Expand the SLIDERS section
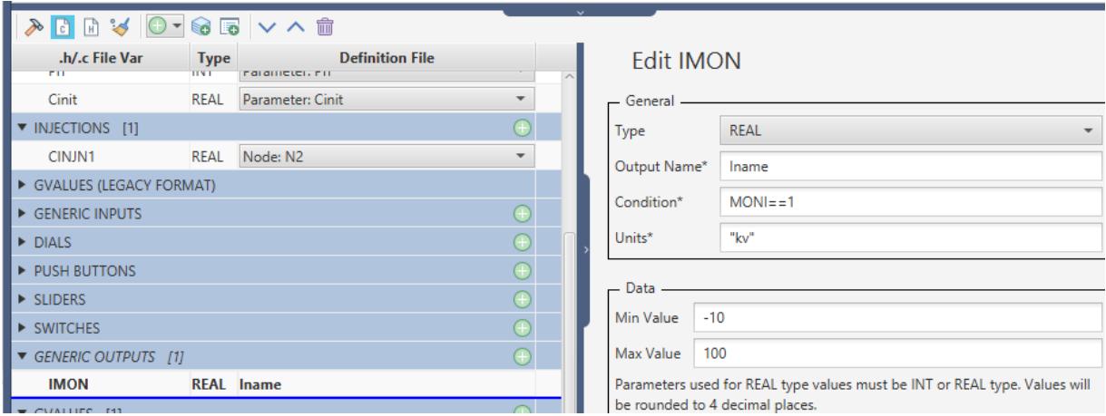Viewport: 1106px width, 416px height. coord(11,298)
